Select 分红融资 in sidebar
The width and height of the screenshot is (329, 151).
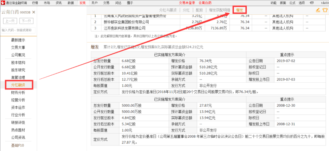[x=18, y=85]
